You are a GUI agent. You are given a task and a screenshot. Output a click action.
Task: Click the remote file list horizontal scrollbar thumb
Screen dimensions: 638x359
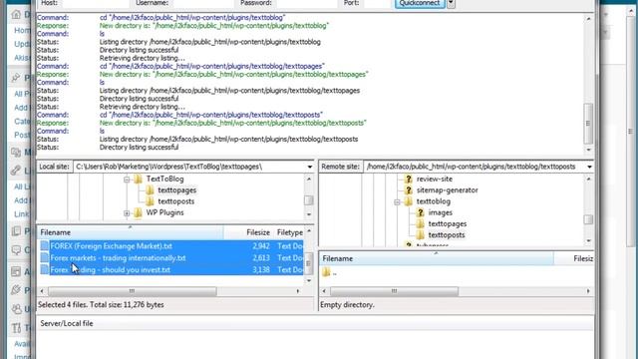tap(394, 291)
